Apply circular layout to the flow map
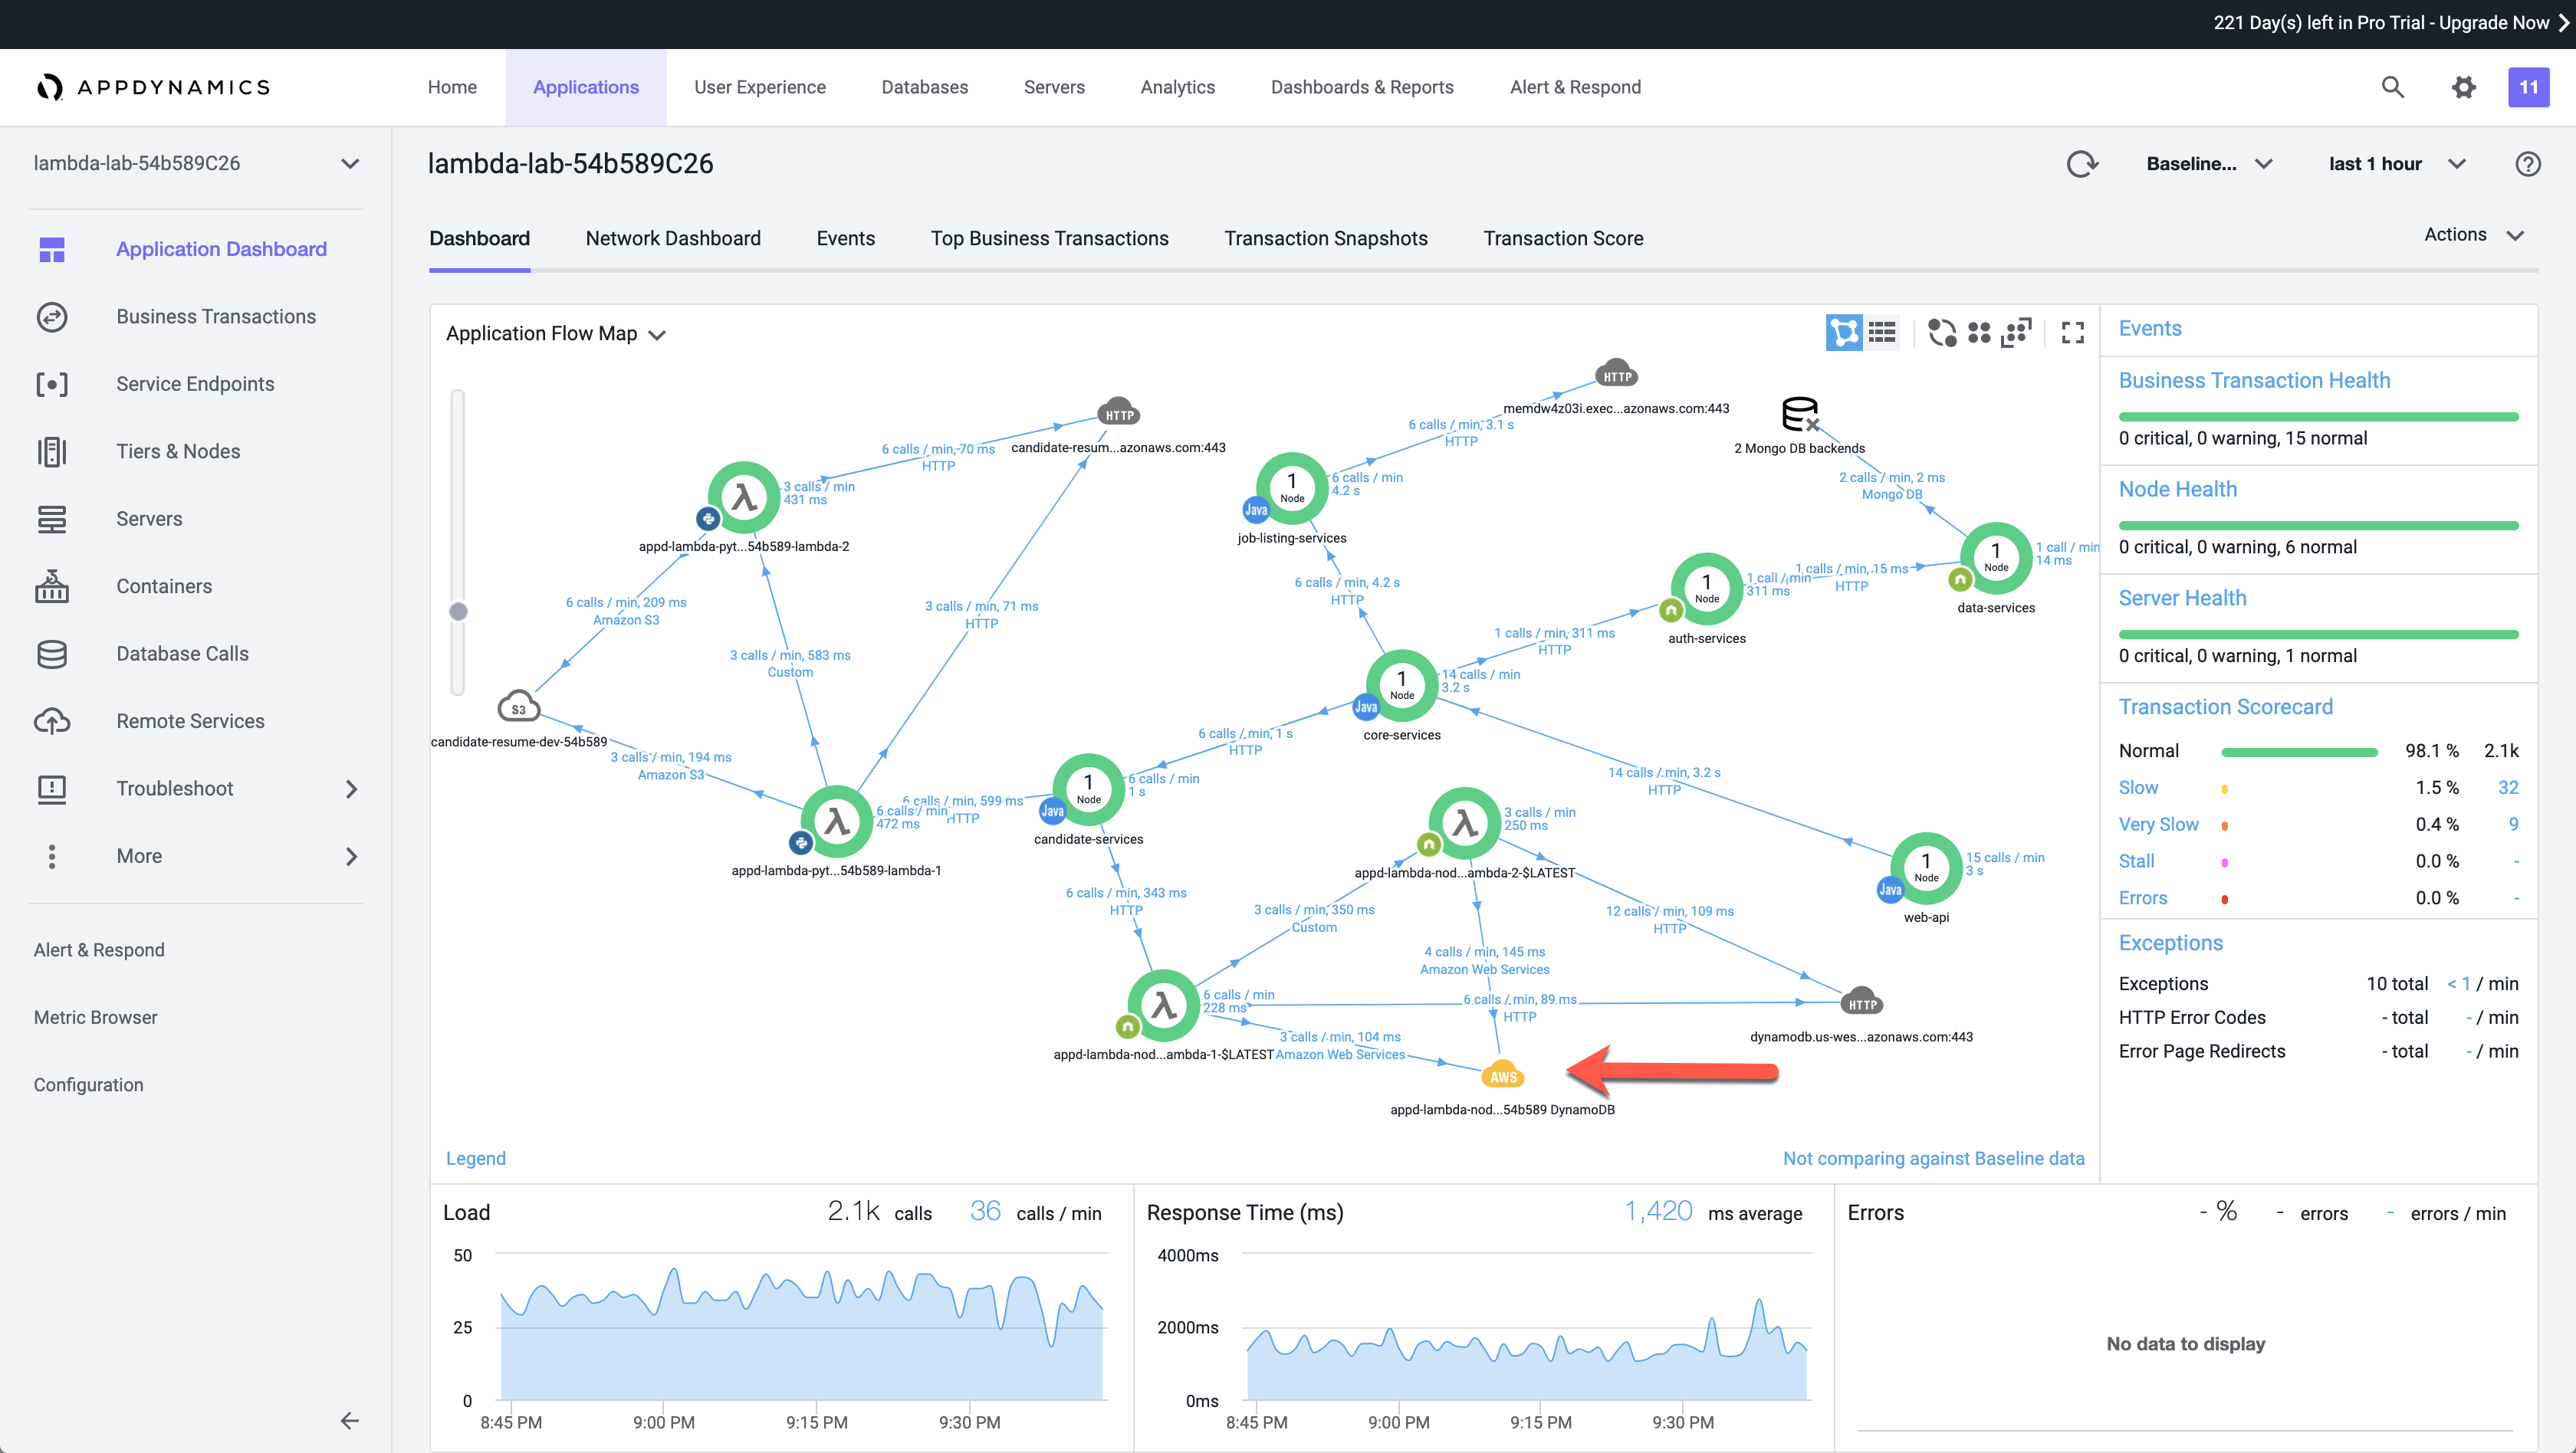This screenshot has width=2576, height=1453. point(1941,333)
